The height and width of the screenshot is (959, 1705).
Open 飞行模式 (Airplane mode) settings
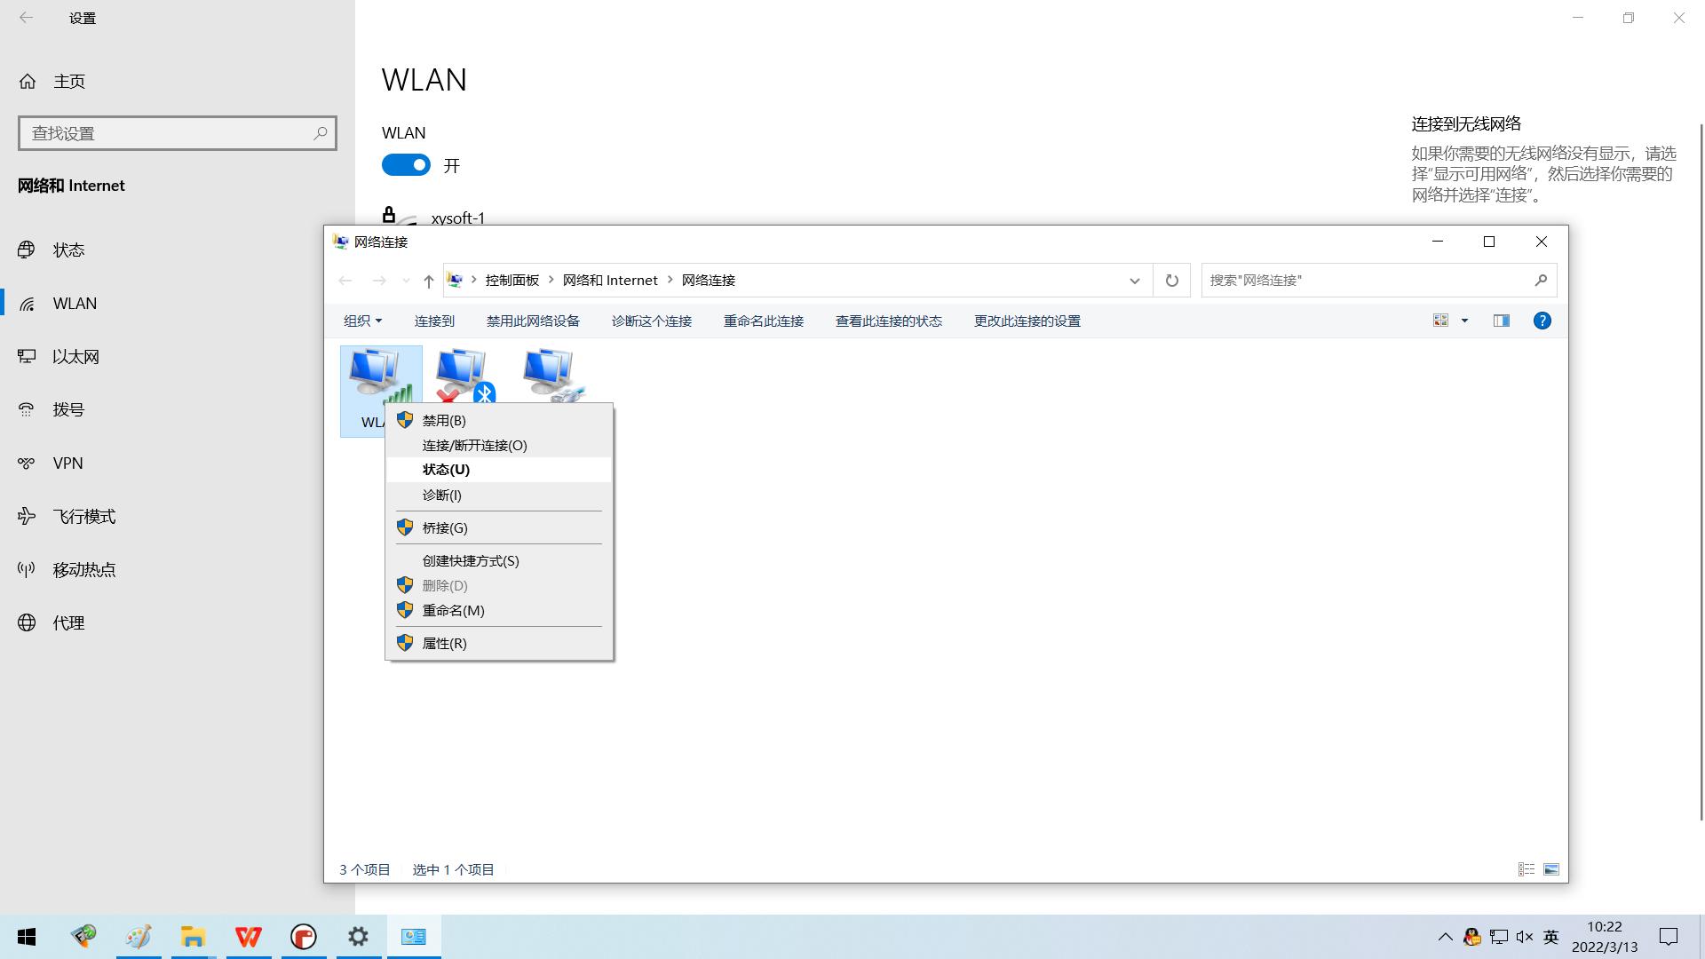point(84,516)
